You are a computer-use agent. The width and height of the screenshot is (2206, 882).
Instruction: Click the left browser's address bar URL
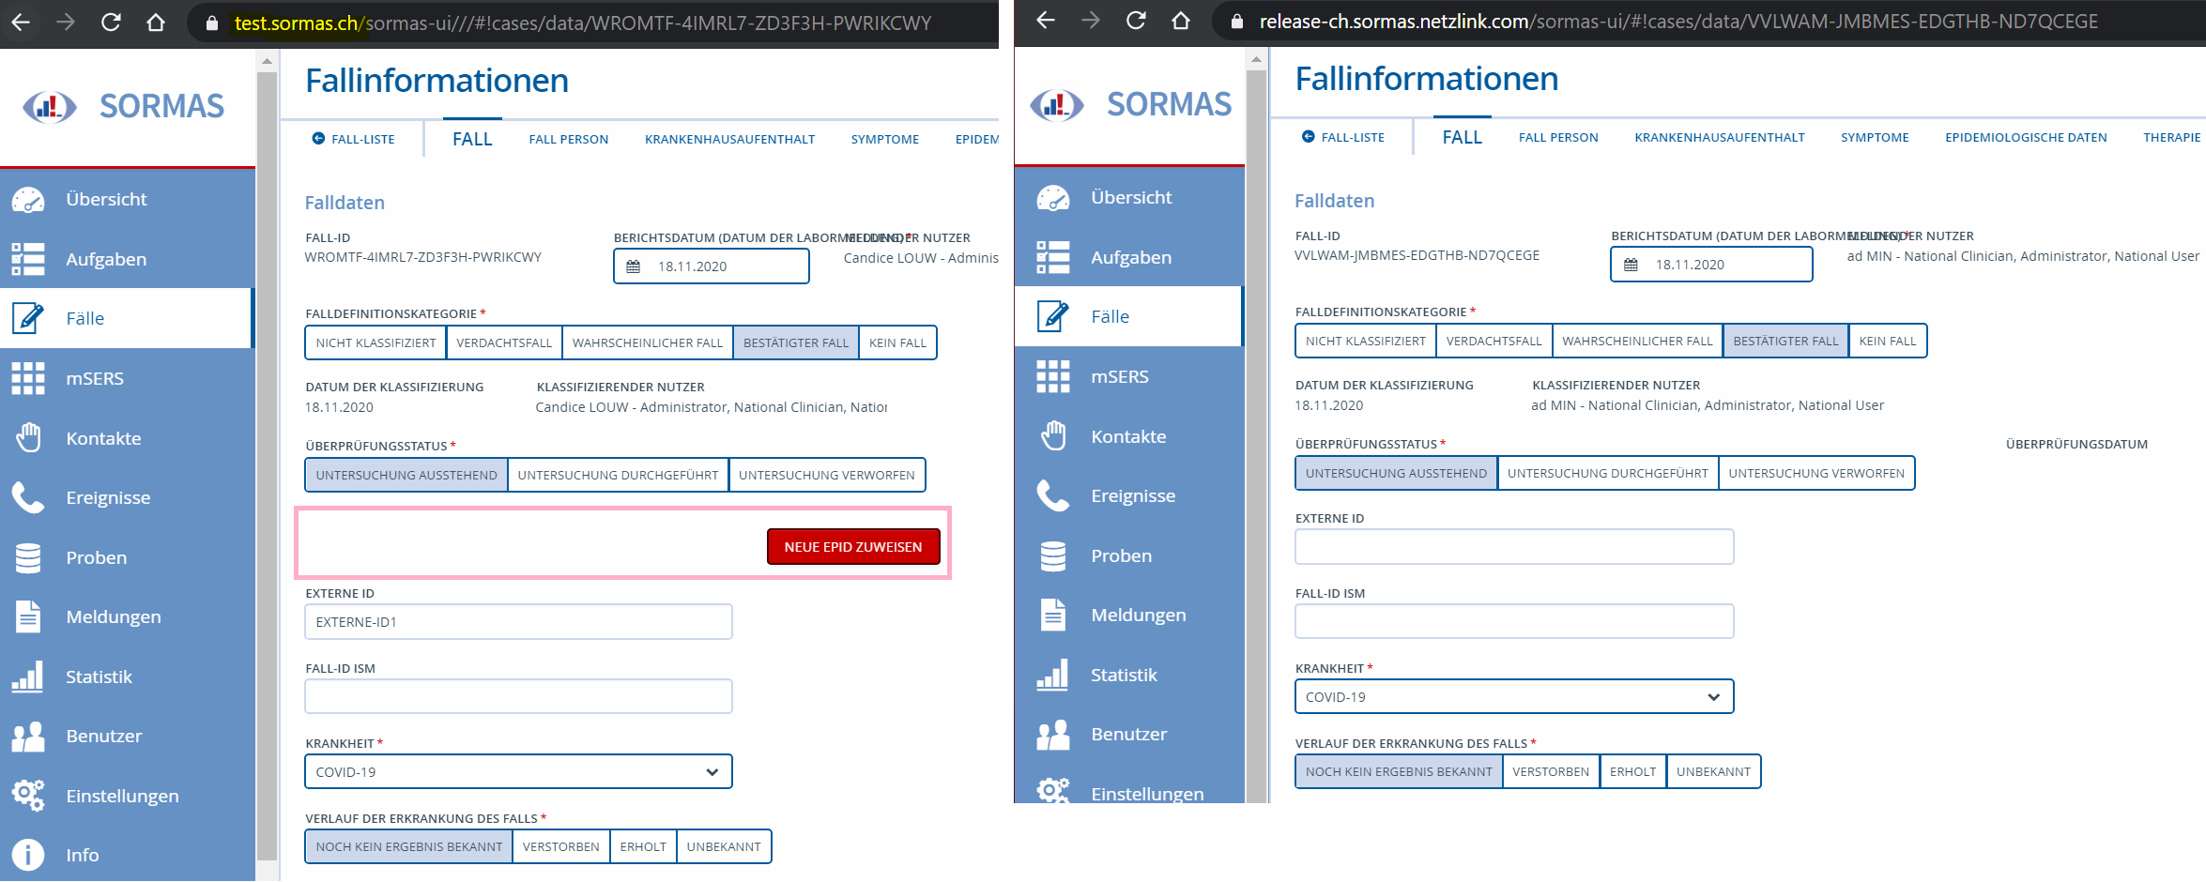[582, 23]
